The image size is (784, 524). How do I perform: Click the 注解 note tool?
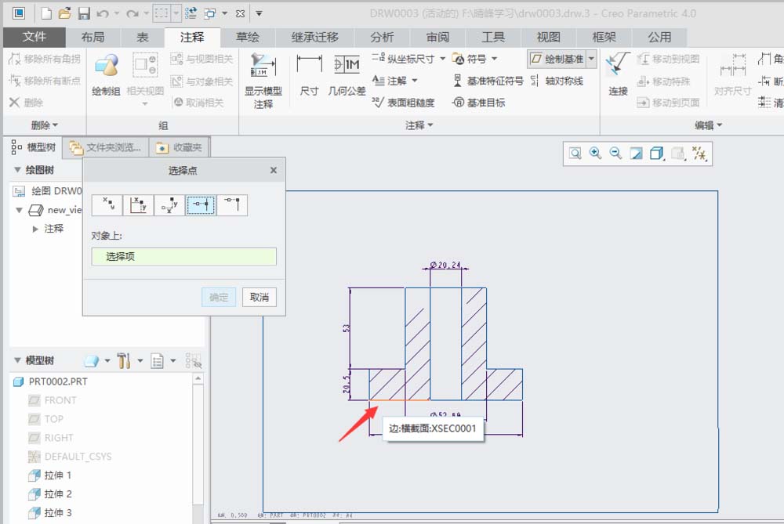(390, 81)
